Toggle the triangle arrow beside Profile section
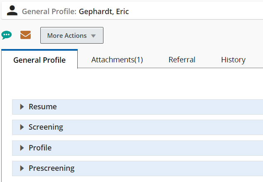The image size is (263, 182). pyautogui.click(x=22, y=148)
